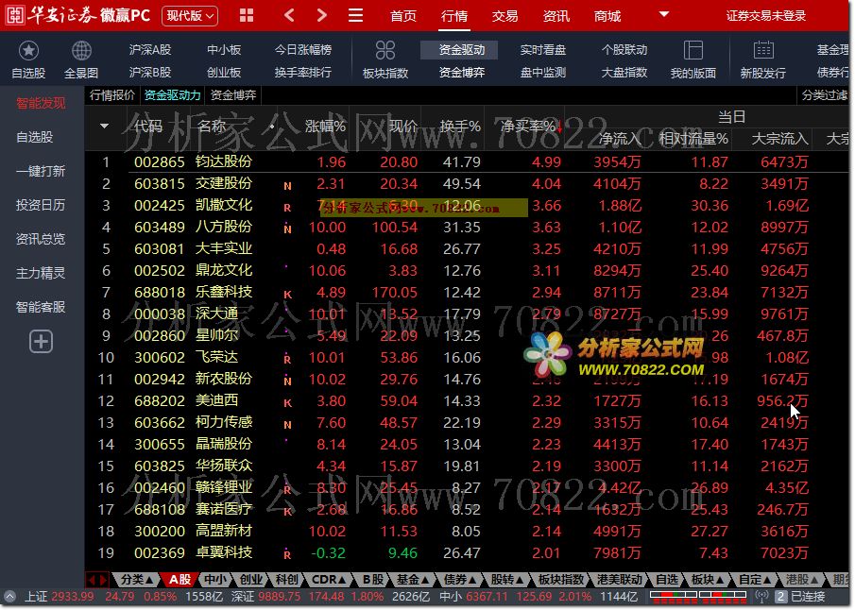This screenshot has width=855, height=610.
Task: Open 全景图 globe icon
Action: [x=81, y=51]
